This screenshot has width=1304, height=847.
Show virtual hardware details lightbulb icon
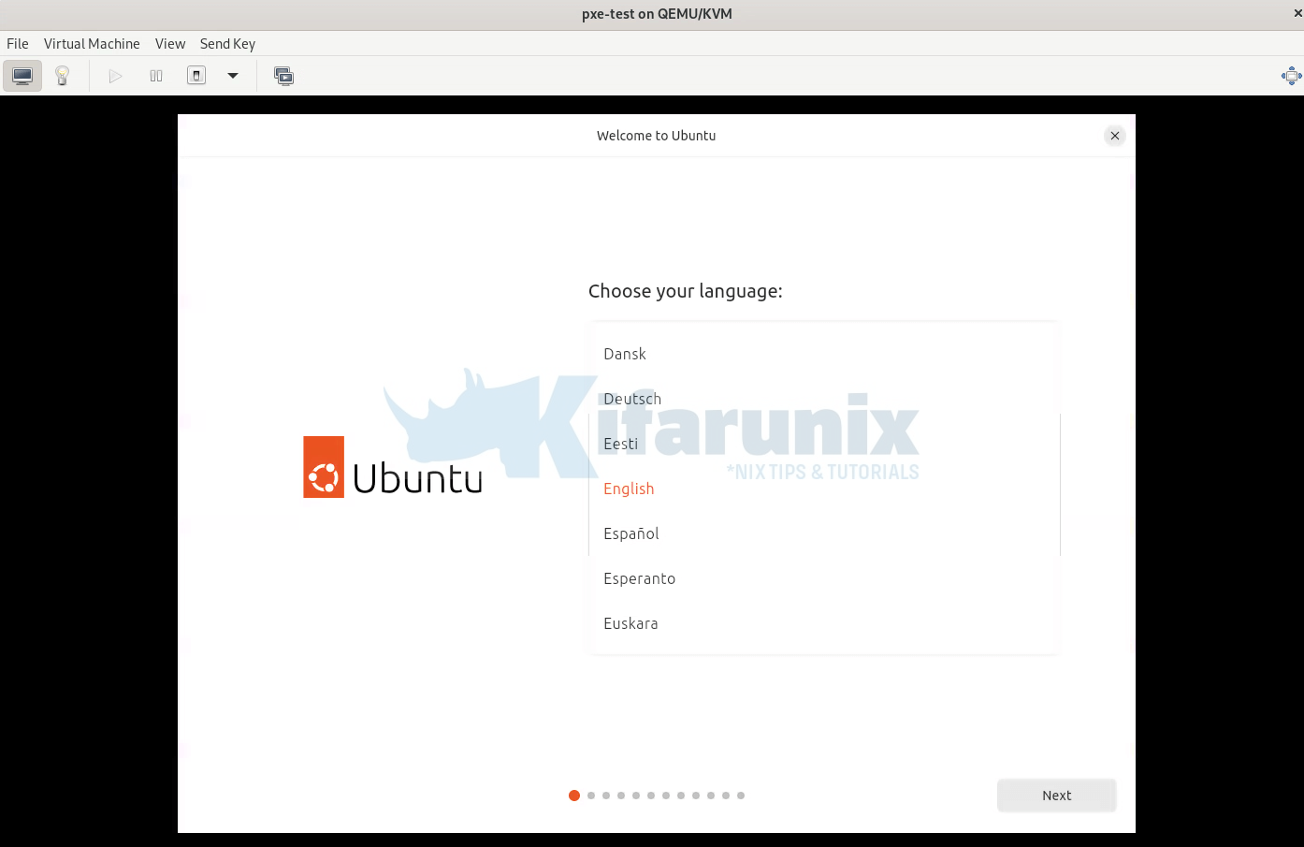[x=63, y=76]
